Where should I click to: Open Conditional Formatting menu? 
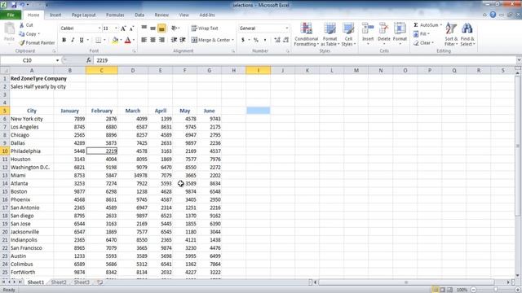coord(307,34)
